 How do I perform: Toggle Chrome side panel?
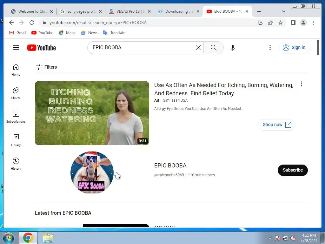293,23
